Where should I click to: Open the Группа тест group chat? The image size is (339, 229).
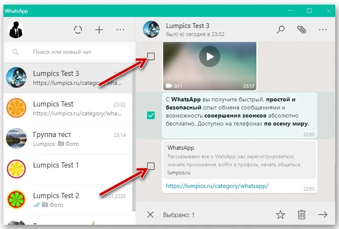pos(68,139)
